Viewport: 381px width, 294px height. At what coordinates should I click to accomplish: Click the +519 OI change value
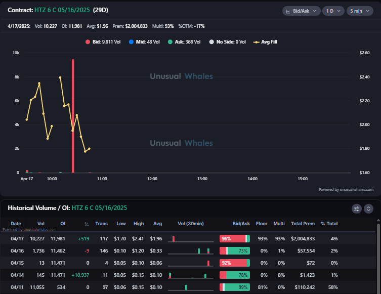(83, 239)
